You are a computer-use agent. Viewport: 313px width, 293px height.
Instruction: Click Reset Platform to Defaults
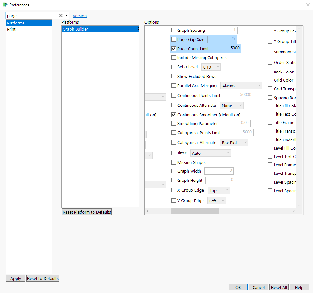(87, 212)
